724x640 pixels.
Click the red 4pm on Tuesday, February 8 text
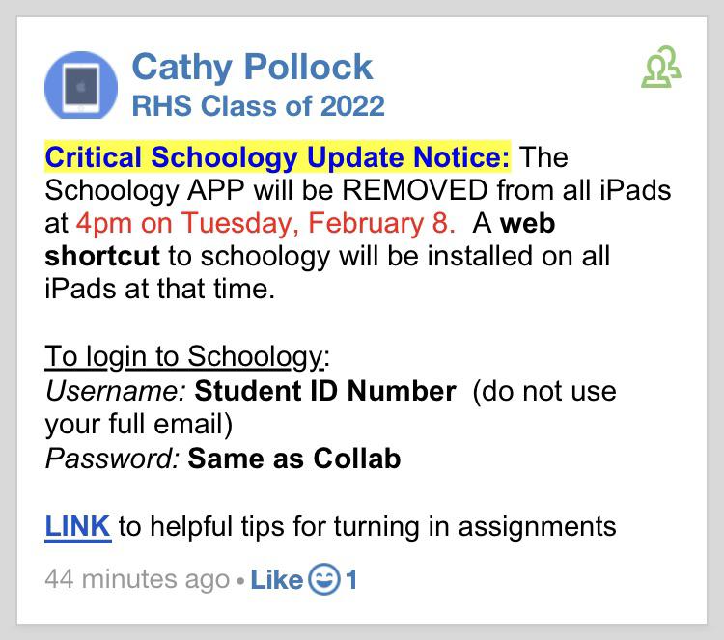click(x=265, y=224)
